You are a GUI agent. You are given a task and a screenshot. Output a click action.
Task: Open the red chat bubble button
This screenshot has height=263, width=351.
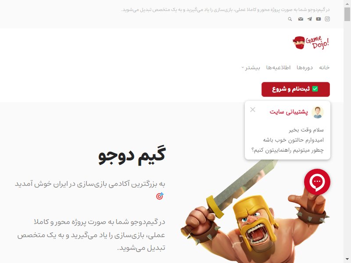(317, 181)
